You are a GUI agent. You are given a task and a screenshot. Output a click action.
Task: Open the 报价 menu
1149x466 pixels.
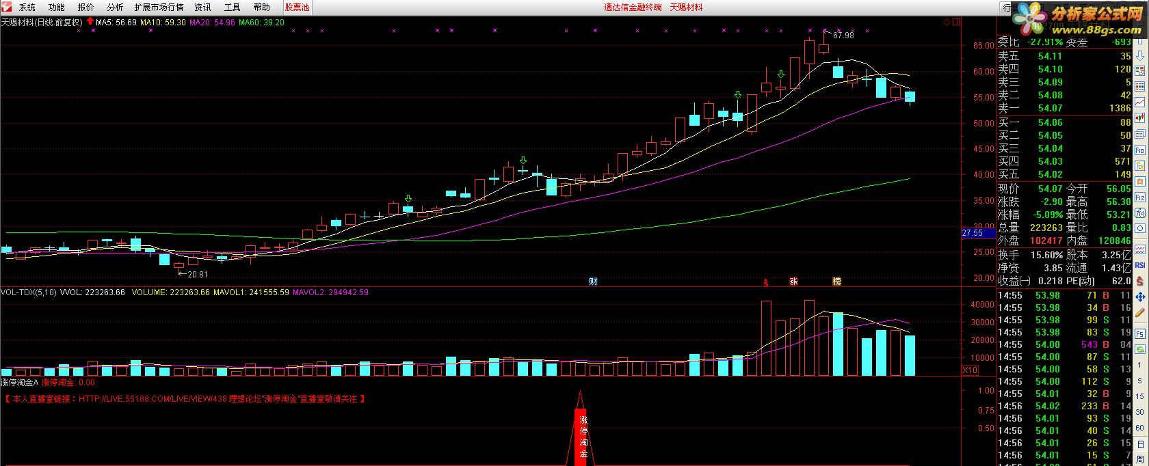pos(86,8)
